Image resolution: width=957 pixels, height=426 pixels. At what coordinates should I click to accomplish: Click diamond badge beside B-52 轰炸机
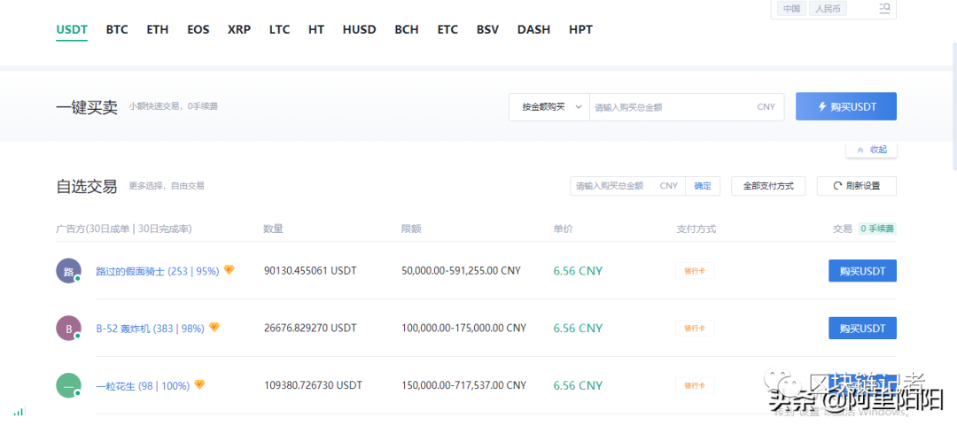click(x=214, y=328)
